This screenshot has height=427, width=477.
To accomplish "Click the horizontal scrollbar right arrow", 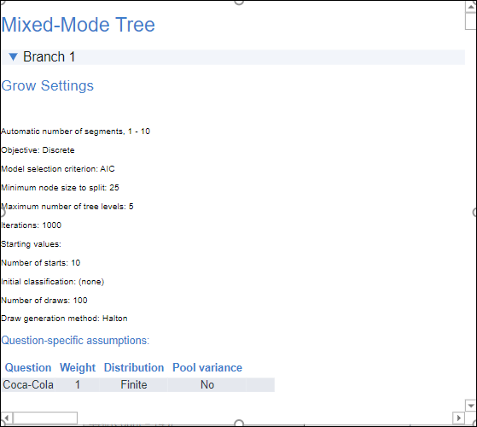I will [458, 418].
